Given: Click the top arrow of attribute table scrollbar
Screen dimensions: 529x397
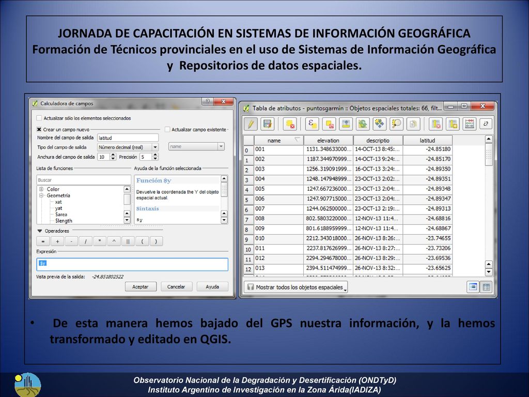Looking at the screenshot, I should pos(489,139).
